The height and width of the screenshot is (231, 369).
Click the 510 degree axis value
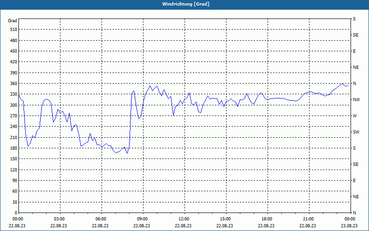tap(14, 30)
